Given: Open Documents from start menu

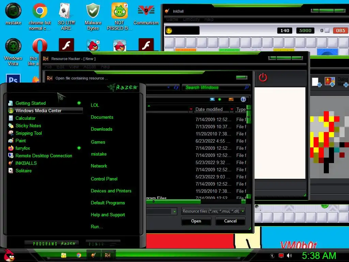Looking at the screenshot, I should 102,117.
